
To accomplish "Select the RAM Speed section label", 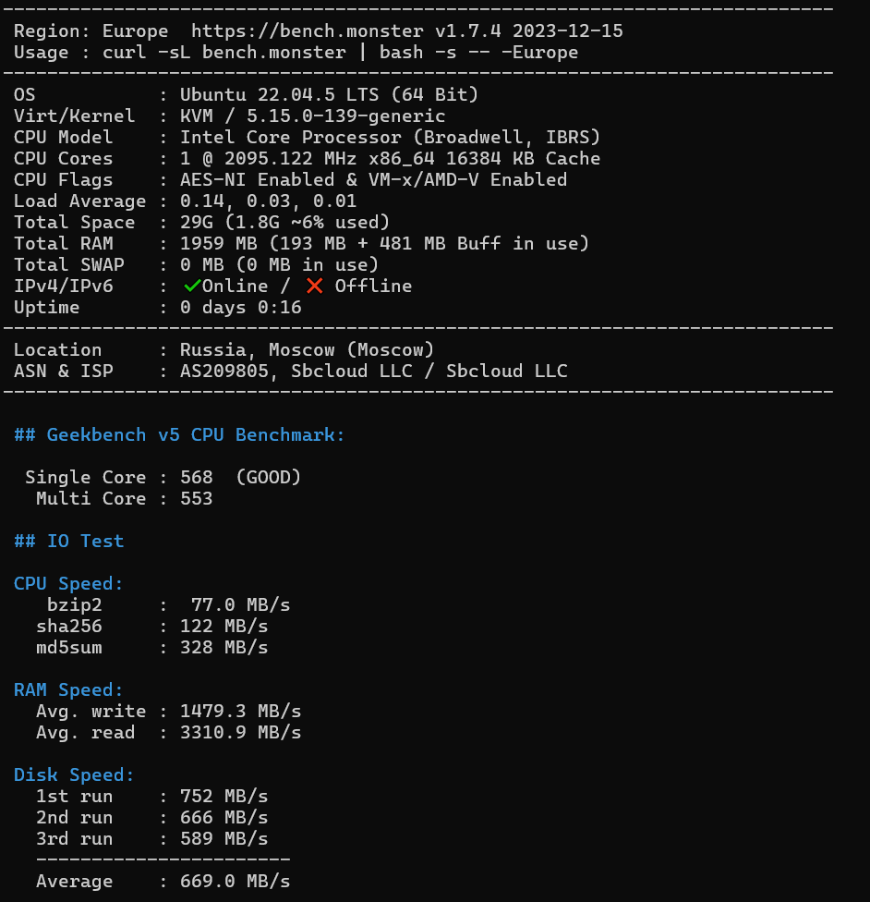I will tap(68, 689).
